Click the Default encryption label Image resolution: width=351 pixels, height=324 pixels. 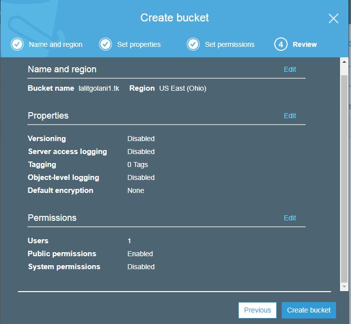point(60,190)
